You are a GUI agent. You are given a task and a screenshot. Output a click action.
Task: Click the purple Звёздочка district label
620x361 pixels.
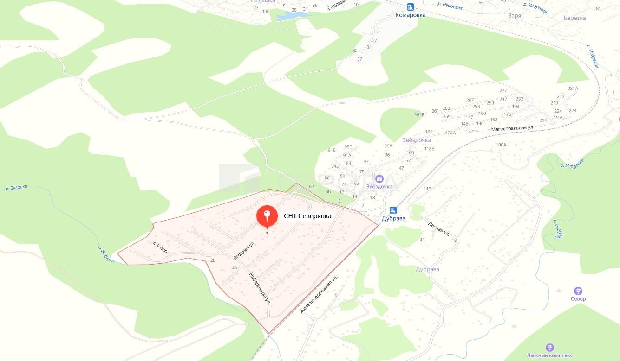417,140
